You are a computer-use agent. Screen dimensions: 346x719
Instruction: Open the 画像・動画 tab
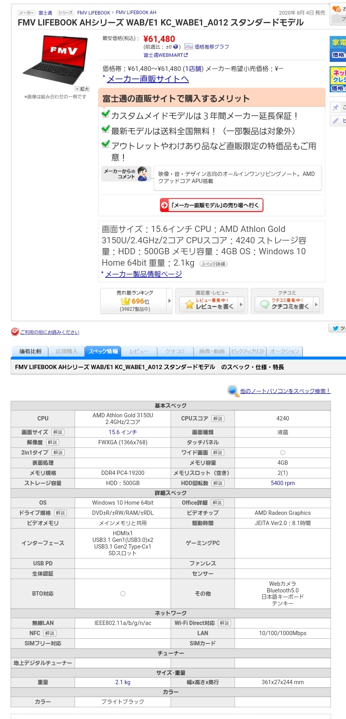pos(212,351)
